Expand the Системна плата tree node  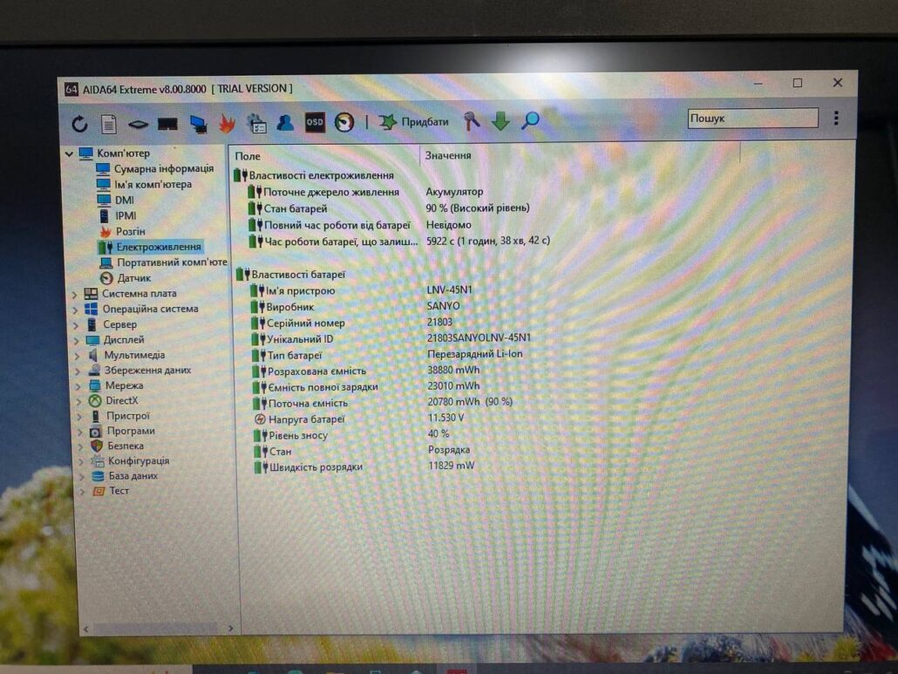pyautogui.click(x=75, y=294)
